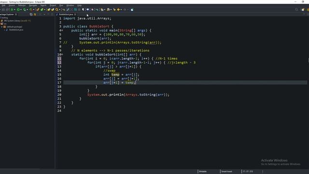Click the 17:37:373 cursor position status
The height and width of the screenshot is (174, 309).
tap(248, 172)
